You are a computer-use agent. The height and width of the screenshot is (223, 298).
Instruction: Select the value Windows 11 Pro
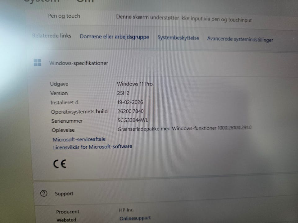coord(135,84)
